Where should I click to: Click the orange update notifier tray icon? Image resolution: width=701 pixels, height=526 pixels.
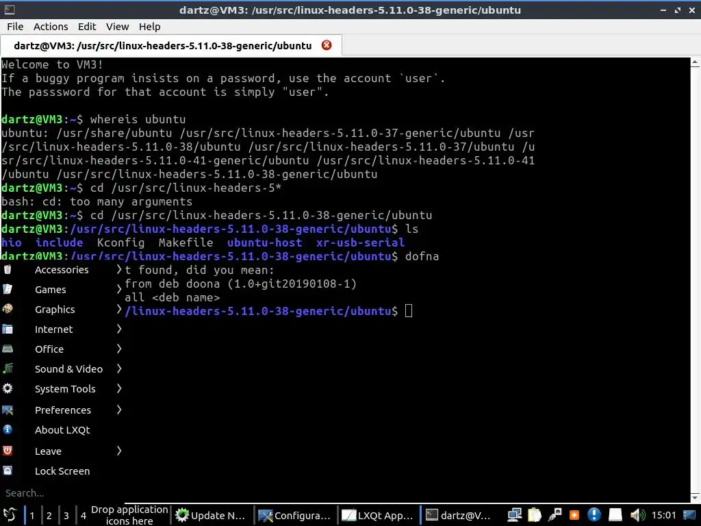tap(574, 515)
